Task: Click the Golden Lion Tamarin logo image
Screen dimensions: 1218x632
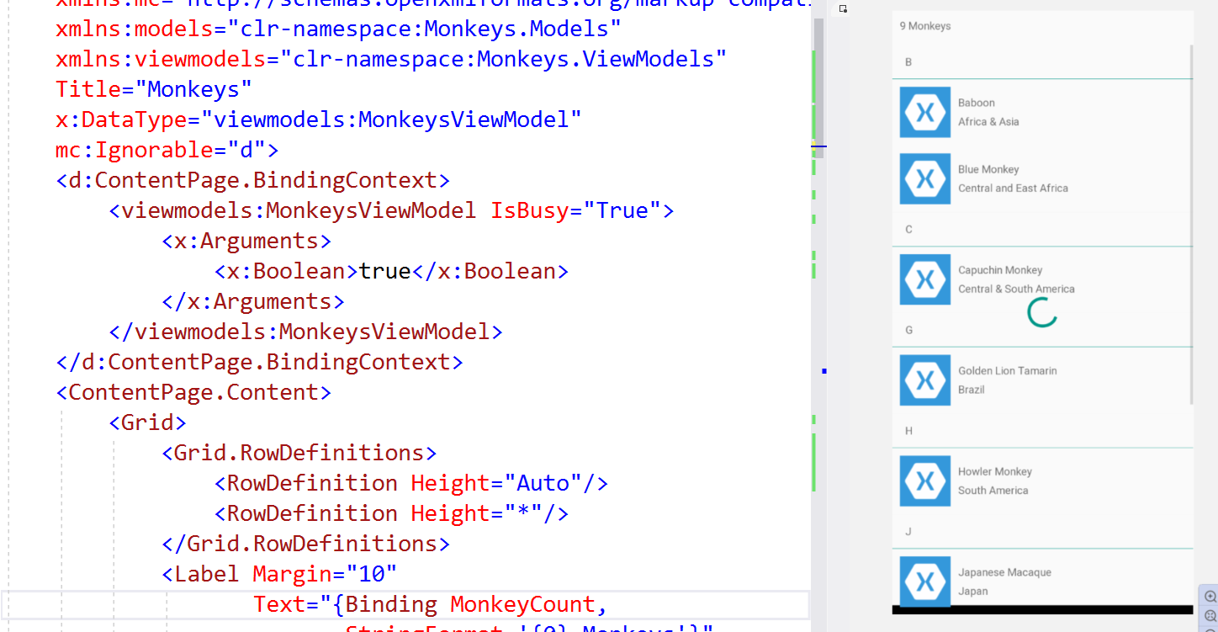Action: 925,380
